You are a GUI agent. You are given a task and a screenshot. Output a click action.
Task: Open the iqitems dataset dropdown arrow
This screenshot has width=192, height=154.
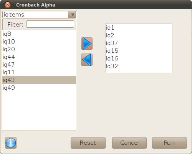coord(72,15)
